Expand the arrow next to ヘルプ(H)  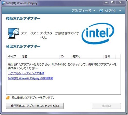(x=120, y=11)
